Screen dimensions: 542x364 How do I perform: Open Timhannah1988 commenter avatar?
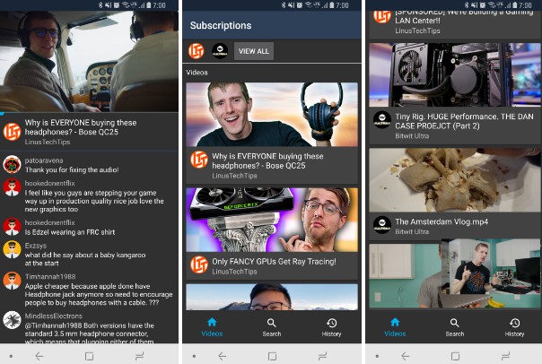click(x=12, y=281)
